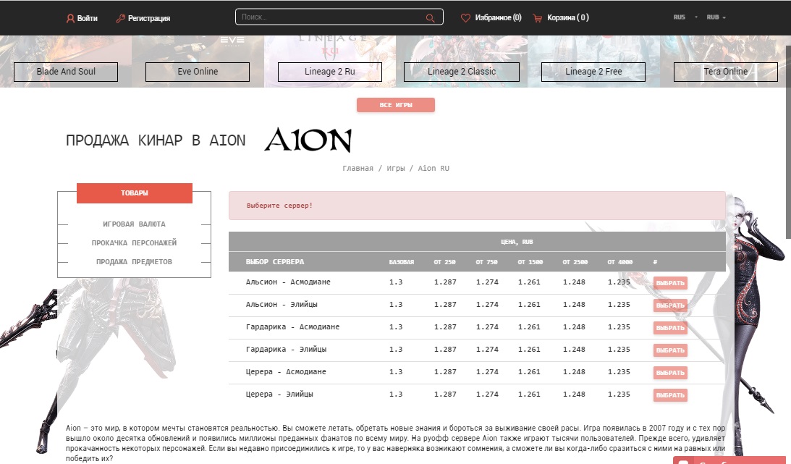Click the Альсион - Элийцы server name
The image size is (791, 464).
click(282, 304)
